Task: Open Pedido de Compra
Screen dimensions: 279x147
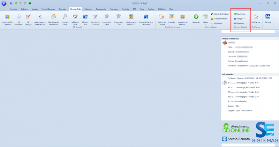Action: (161, 18)
